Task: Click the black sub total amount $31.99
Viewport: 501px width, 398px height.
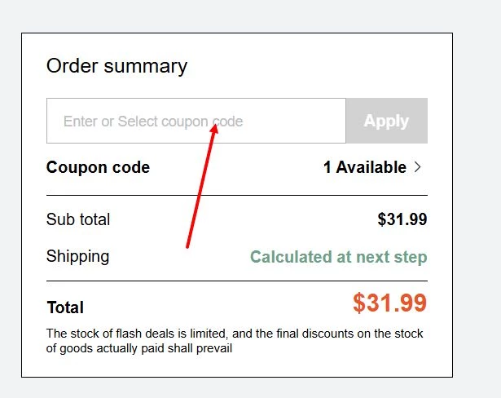Action: pos(402,219)
